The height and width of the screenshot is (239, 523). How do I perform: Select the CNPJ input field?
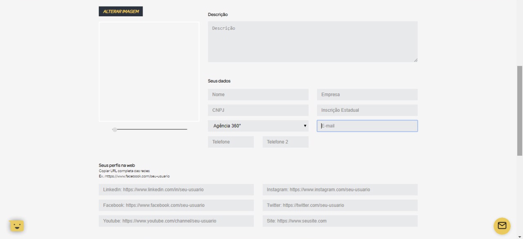258,110
